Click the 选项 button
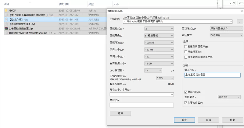The image size is (244, 128). (x=120, y=113)
